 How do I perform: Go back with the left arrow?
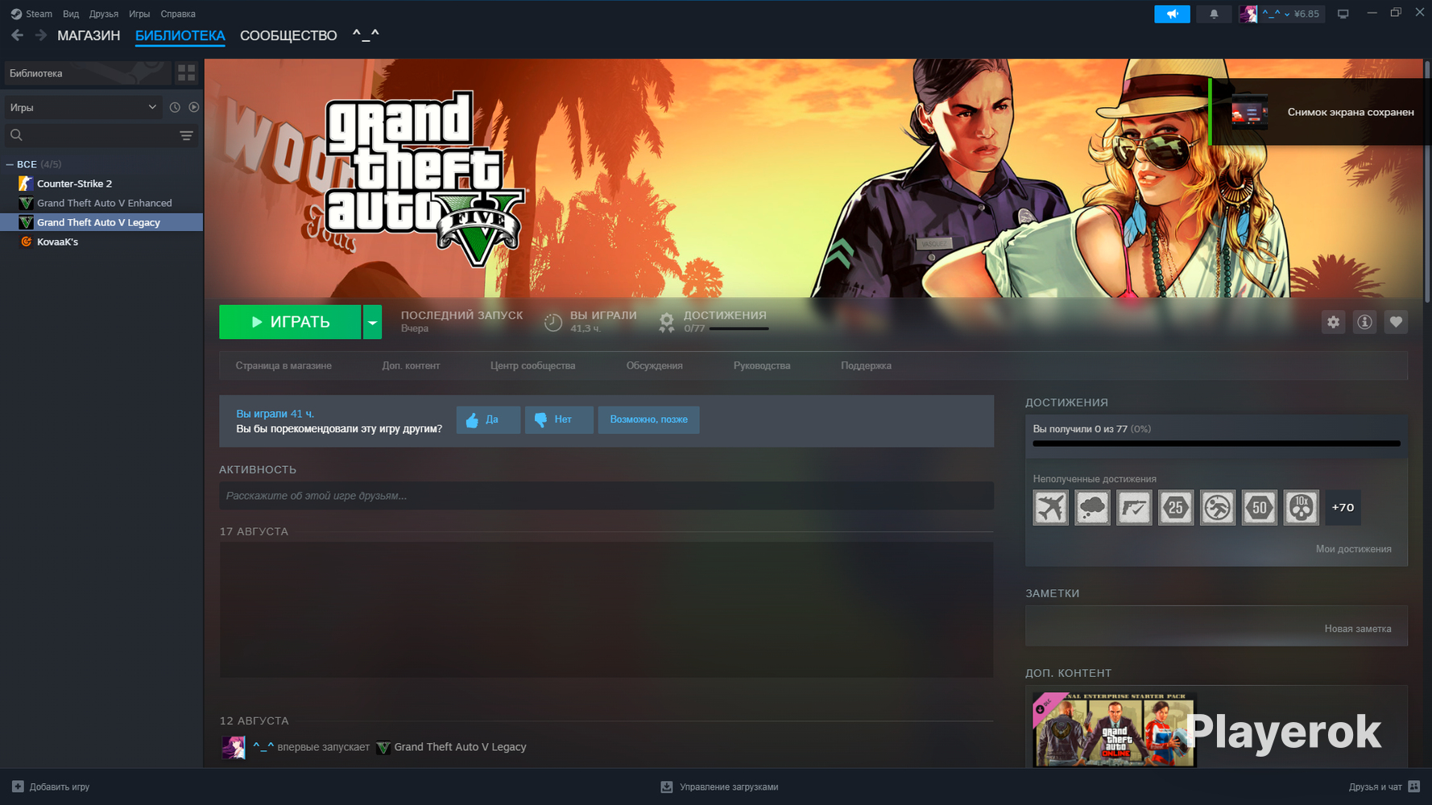tap(17, 35)
